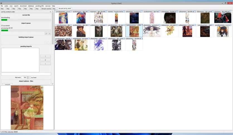Select the 'ha plus de be' thumbnail
Image resolution: width=233 pixels, height=135 pixels.
116,17
